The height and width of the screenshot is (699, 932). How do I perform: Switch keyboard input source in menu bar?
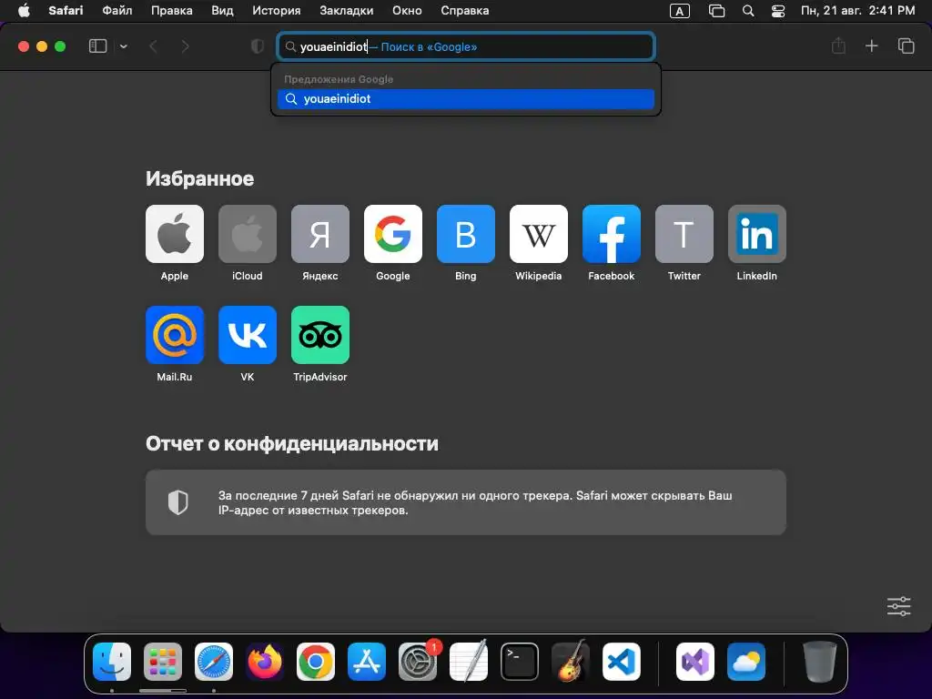click(x=679, y=11)
